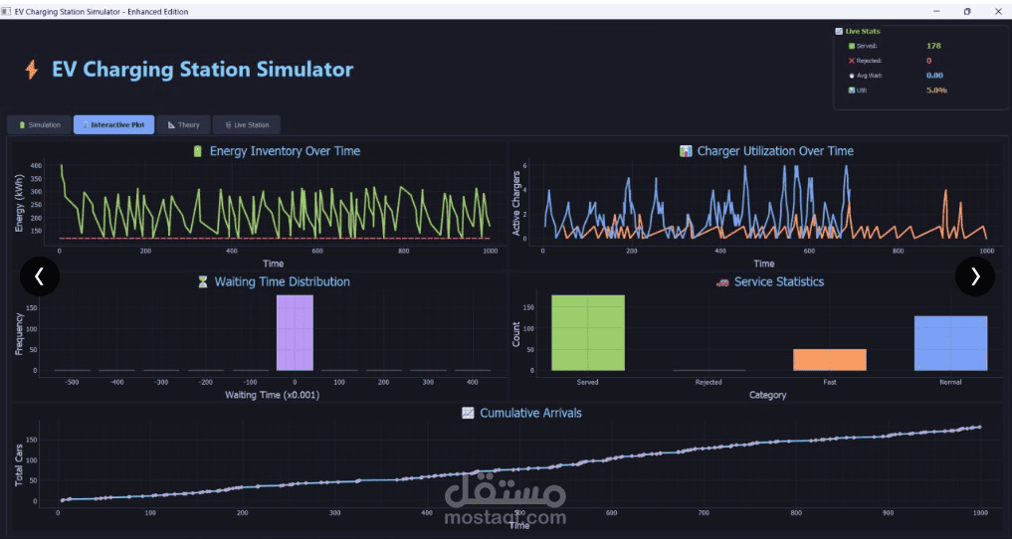
Task: Click the green Served checkmark icon
Action: tap(851, 46)
